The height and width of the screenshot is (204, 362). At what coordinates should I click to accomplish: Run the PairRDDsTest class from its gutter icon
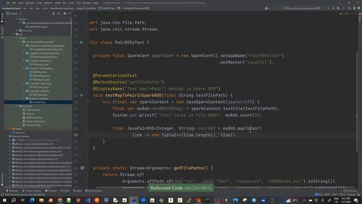point(81,42)
